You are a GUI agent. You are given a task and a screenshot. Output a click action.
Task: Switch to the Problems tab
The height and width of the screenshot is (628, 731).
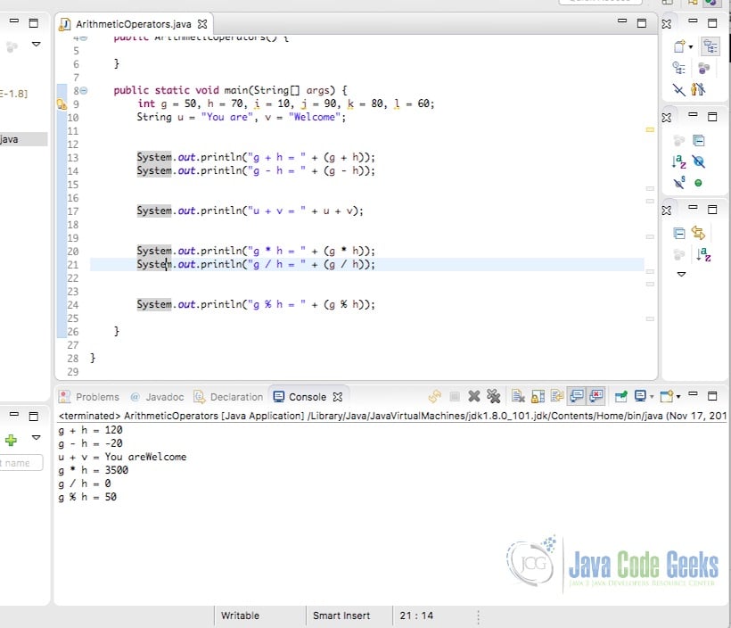[97, 396]
